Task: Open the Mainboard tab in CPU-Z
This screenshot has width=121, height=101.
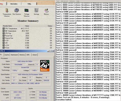Action: pyautogui.click(x=14, y=55)
